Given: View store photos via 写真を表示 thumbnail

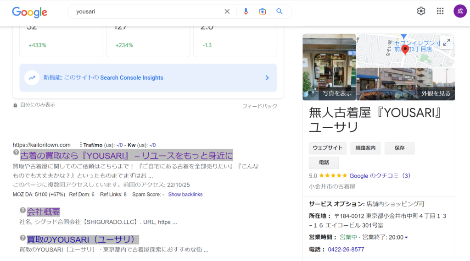Looking at the screenshot, I should 329,67.
